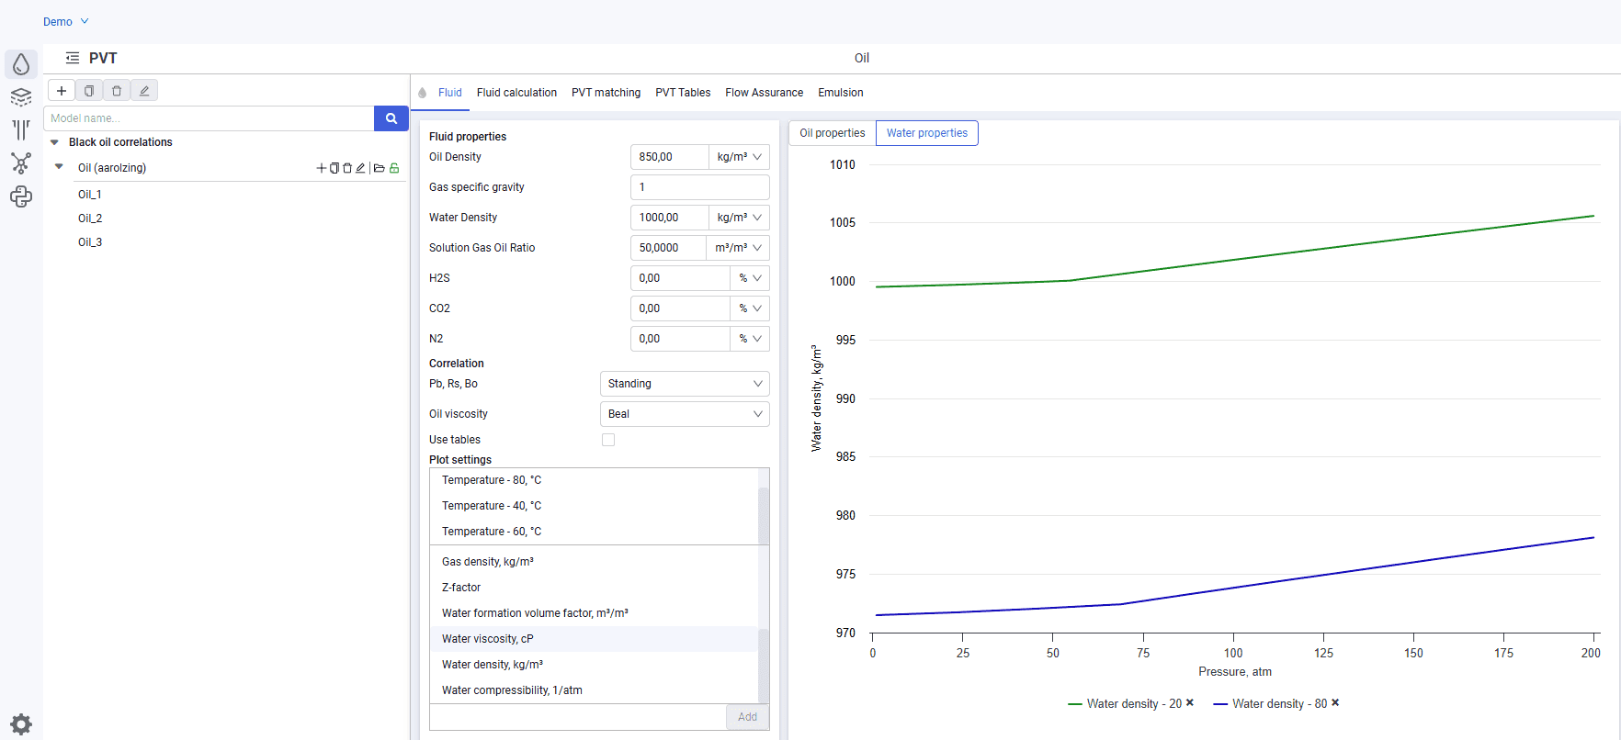Open the Oil viscosity correlation dropdown
1621x740 pixels.
tap(685, 414)
